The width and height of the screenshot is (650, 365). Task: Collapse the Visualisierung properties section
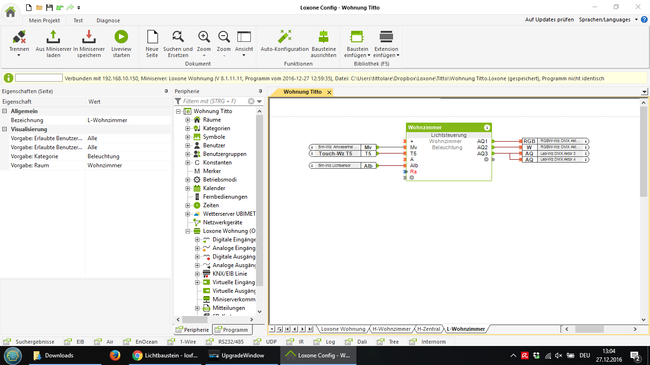tap(5, 129)
